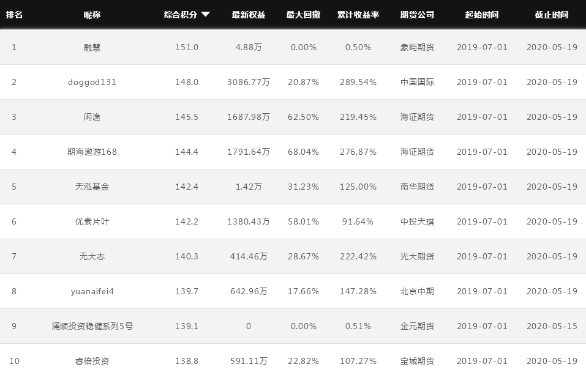
Task: Click the 最大回撤 column header
Action: tap(303, 15)
